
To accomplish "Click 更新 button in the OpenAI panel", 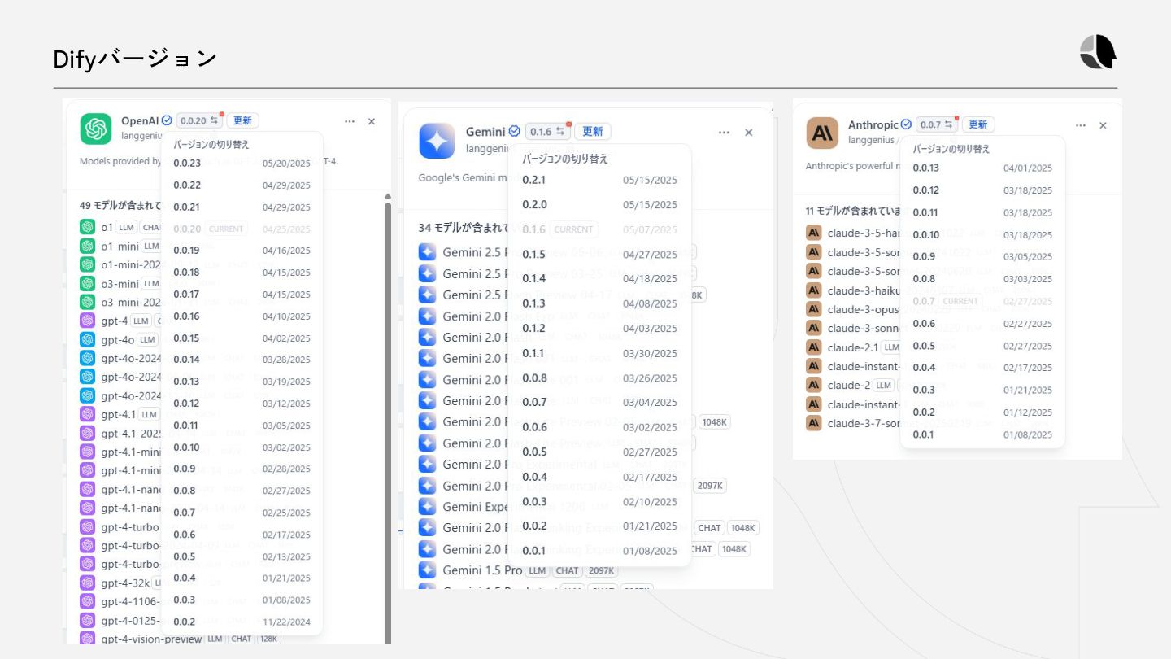I will click(242, 120).
